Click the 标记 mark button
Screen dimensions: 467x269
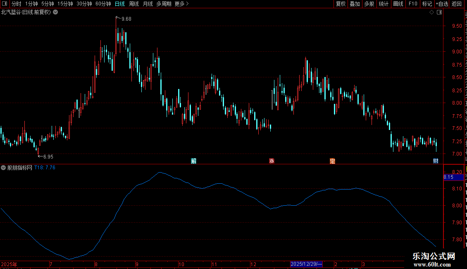tap(427, 4)
